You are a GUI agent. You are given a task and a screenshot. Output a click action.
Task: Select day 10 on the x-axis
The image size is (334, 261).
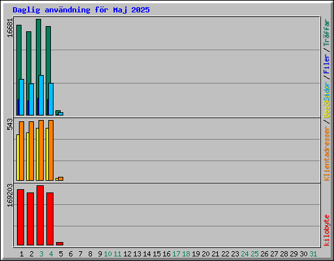[108, 254]
